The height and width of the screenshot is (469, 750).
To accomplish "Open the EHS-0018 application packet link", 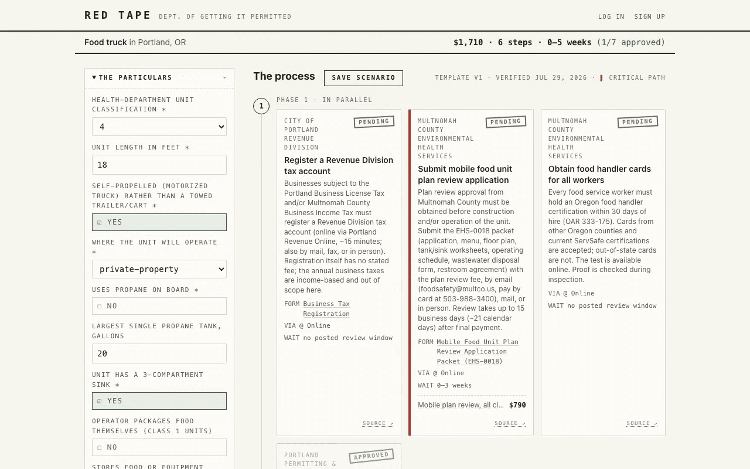I will (x=478, y=352).
